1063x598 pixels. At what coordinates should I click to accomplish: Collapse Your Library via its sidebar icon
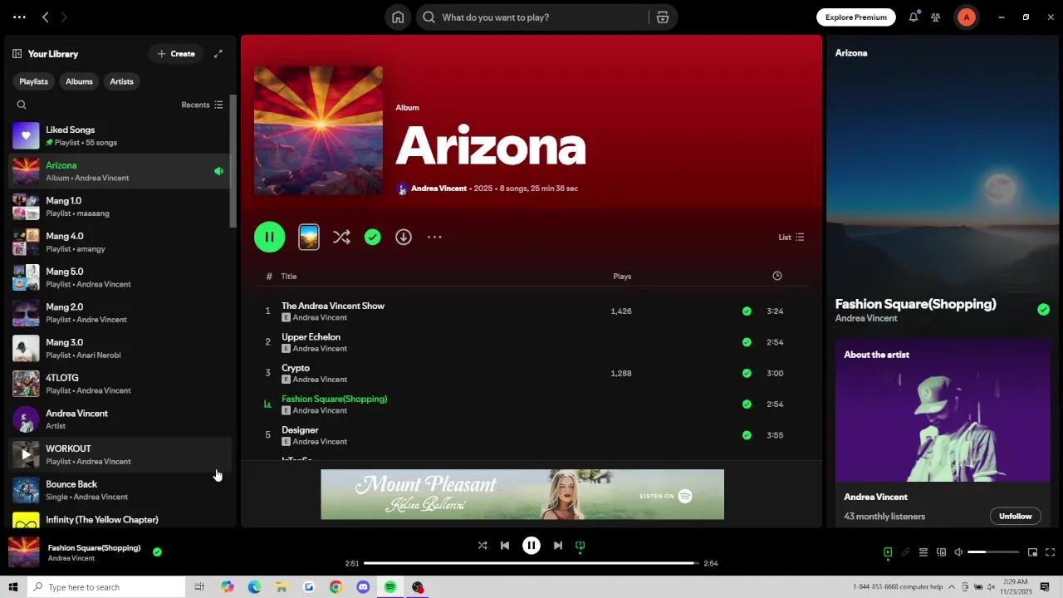coord(17,54)
